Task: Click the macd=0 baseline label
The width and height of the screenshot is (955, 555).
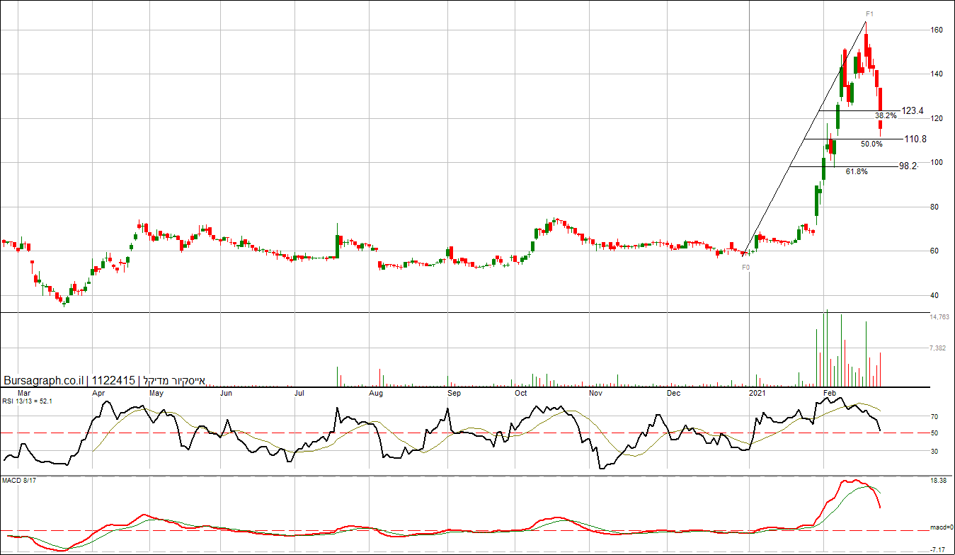Action: point(942,527)
